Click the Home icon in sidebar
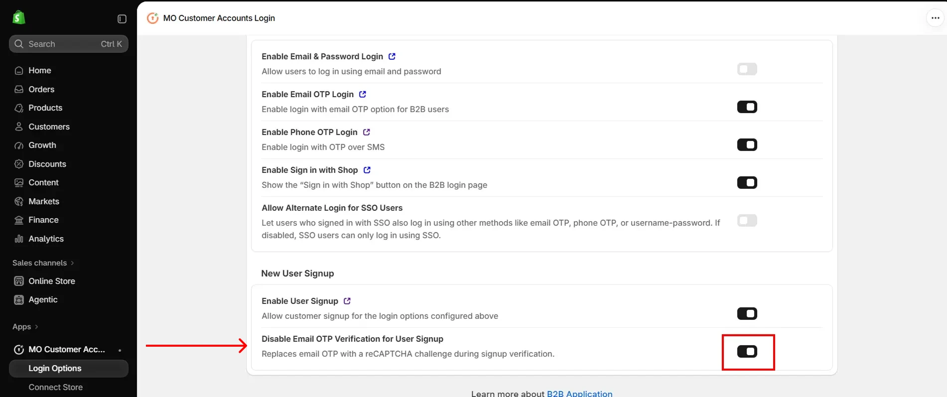The image size is (947, 397). [x=19, y=71]
